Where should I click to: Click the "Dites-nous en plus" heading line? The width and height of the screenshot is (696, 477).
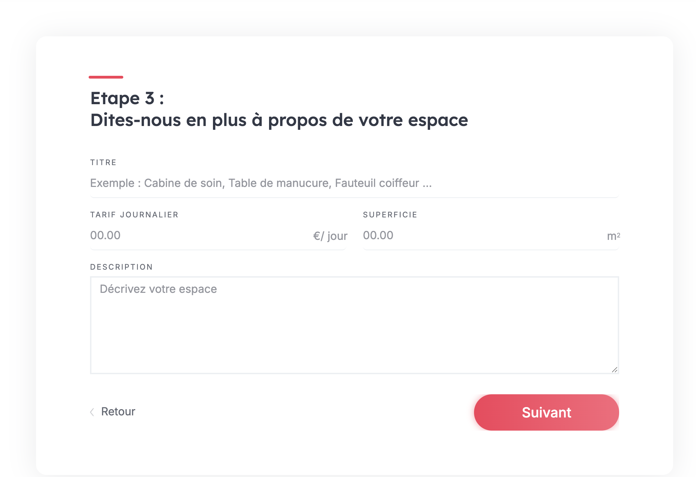pyautogui.click(x=279, y=120)
